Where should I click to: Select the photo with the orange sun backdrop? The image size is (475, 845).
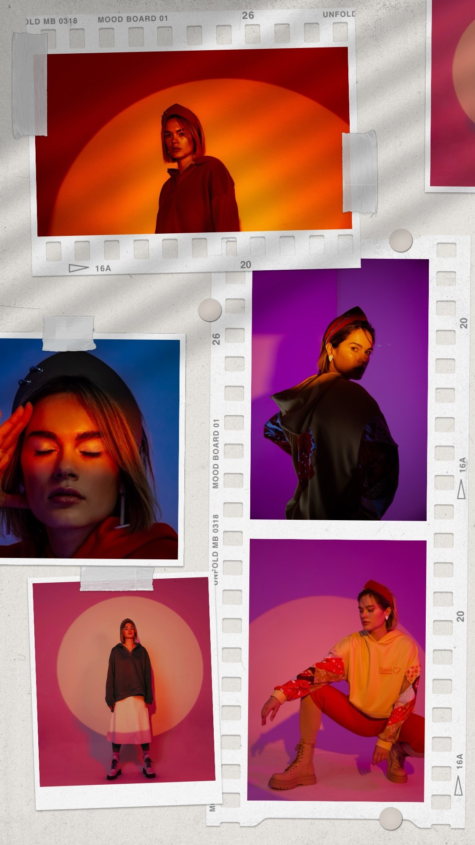point(194,142)
